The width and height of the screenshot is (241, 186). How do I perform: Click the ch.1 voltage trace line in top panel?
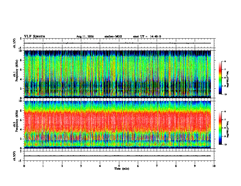click(x=117, y=43)
